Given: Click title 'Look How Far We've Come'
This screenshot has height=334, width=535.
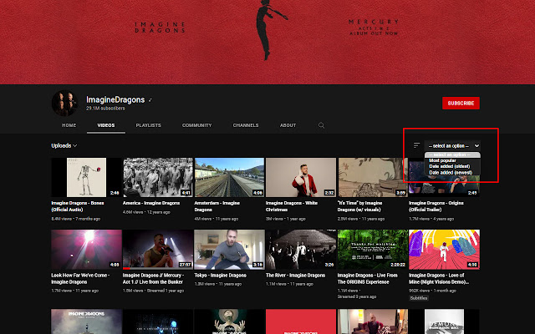Looking at the screenshot, I should pos(80,278).
